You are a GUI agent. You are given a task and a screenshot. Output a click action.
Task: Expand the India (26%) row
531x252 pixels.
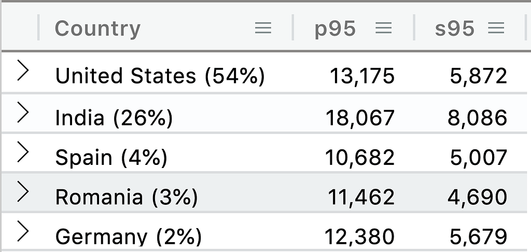click(x=23, y=112)
